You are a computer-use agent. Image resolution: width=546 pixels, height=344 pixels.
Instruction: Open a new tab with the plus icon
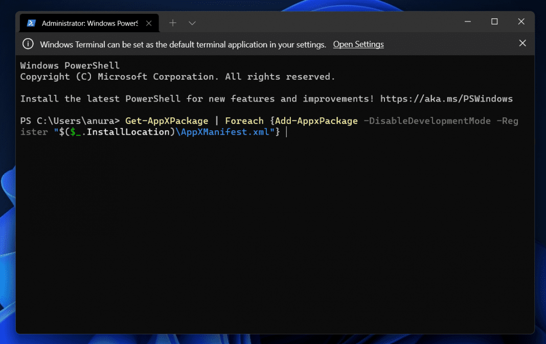tap(172, 22)
